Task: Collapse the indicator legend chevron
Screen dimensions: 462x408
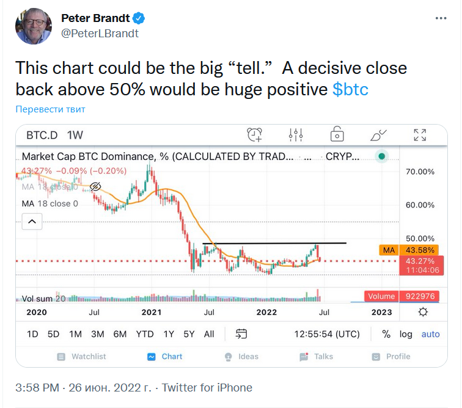Action: [32, 222]
